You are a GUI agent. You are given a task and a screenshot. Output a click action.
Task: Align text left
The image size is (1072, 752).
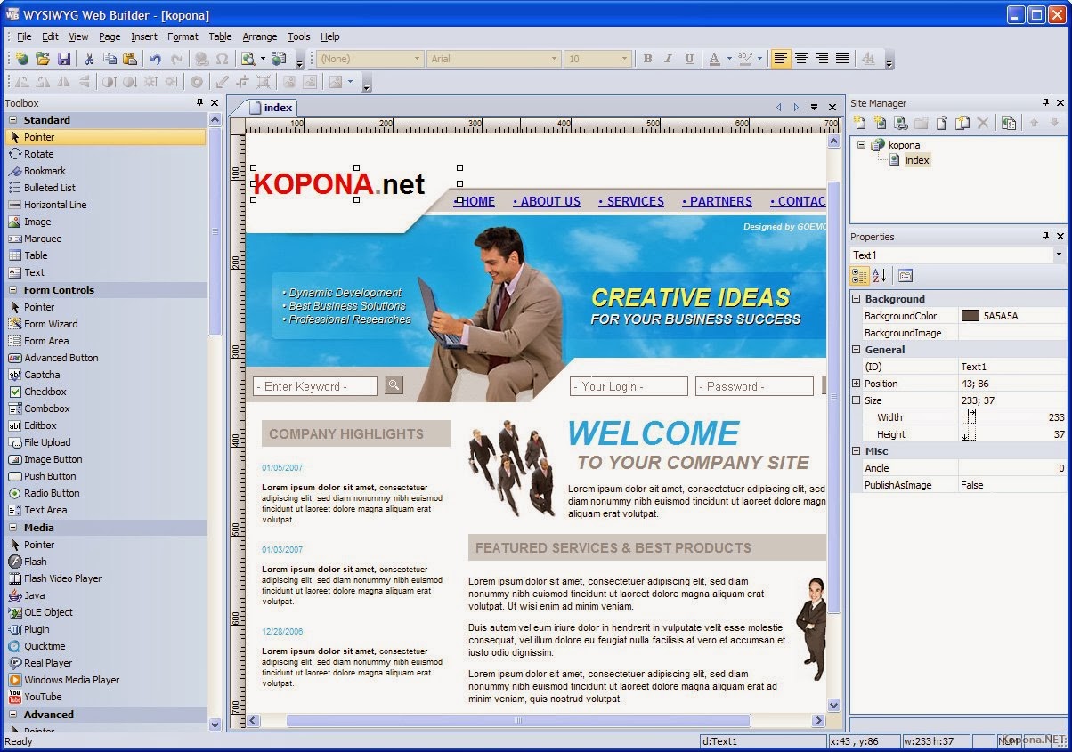coord(781,59)
